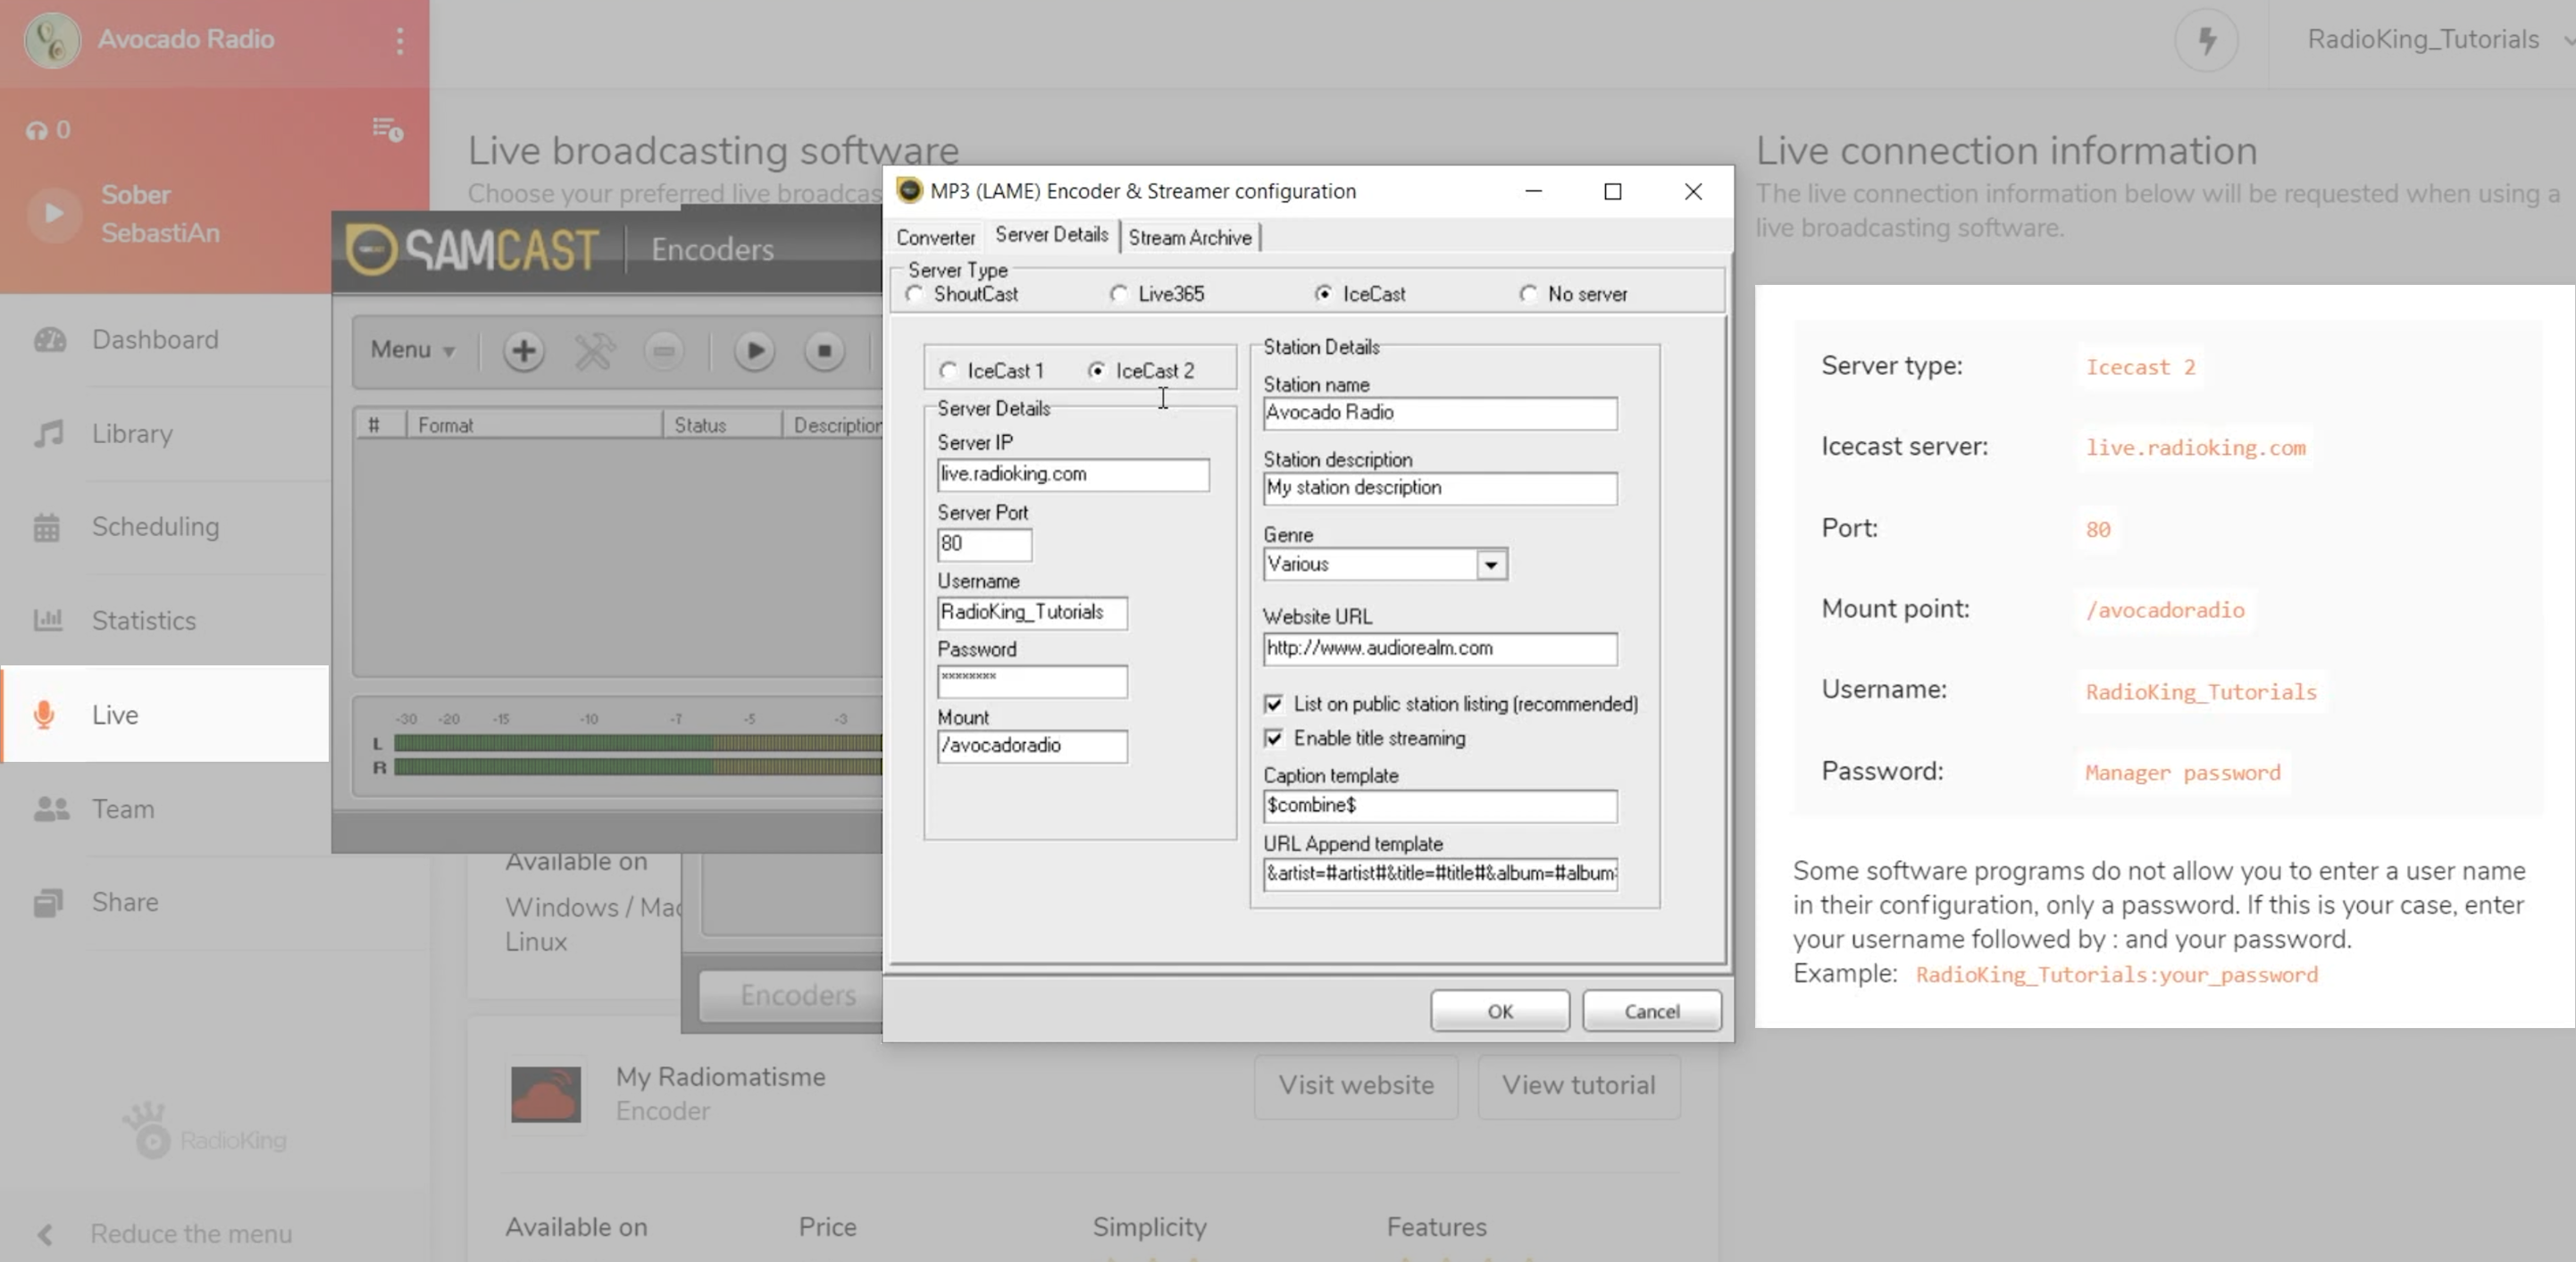Play the Sober track in sidebar player
This screenshot has width=2576, height=1262.
53,213
